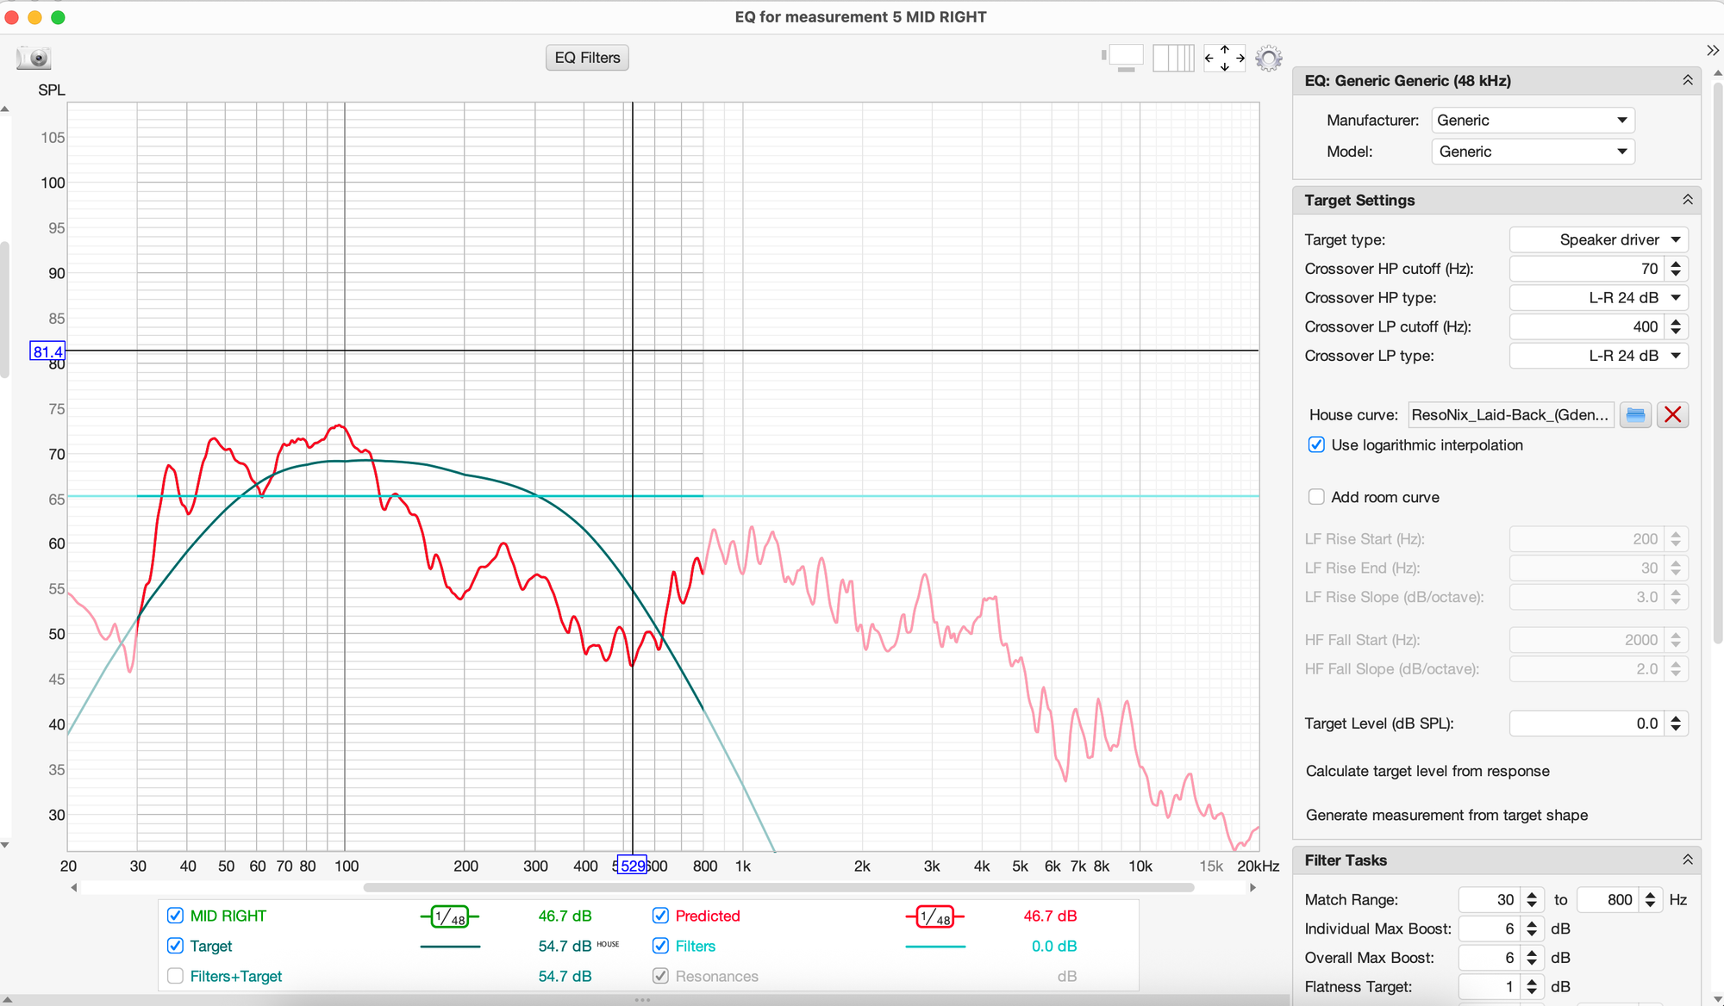This screenshot has height=1006, width=1724.
Task: Open Crossover HP type dropdown
Action: click(x=1598, y=298)
